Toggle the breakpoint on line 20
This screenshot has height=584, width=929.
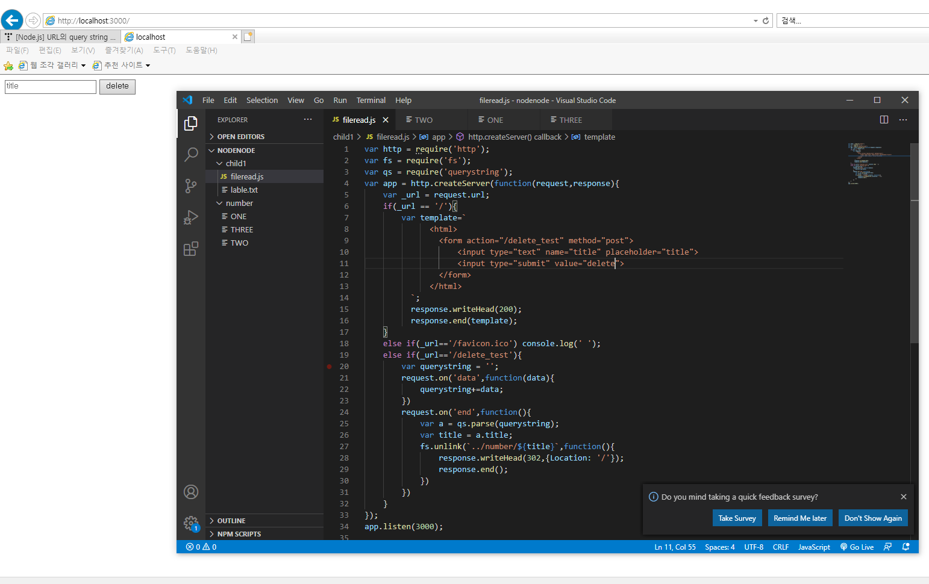pos(329,366)
